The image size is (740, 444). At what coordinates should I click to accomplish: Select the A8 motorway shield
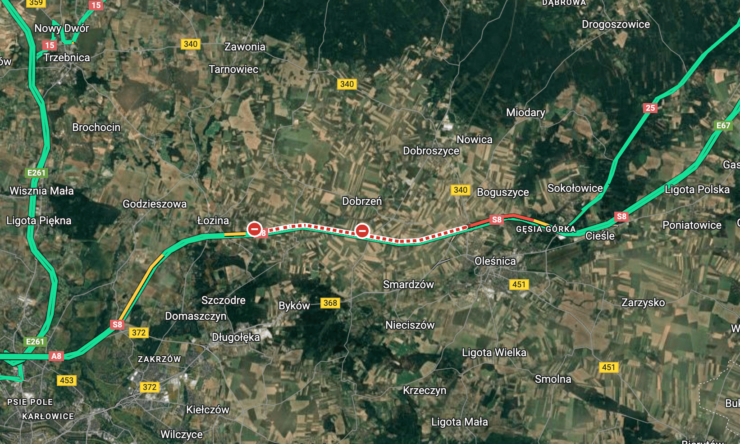(x=56, y=356)
